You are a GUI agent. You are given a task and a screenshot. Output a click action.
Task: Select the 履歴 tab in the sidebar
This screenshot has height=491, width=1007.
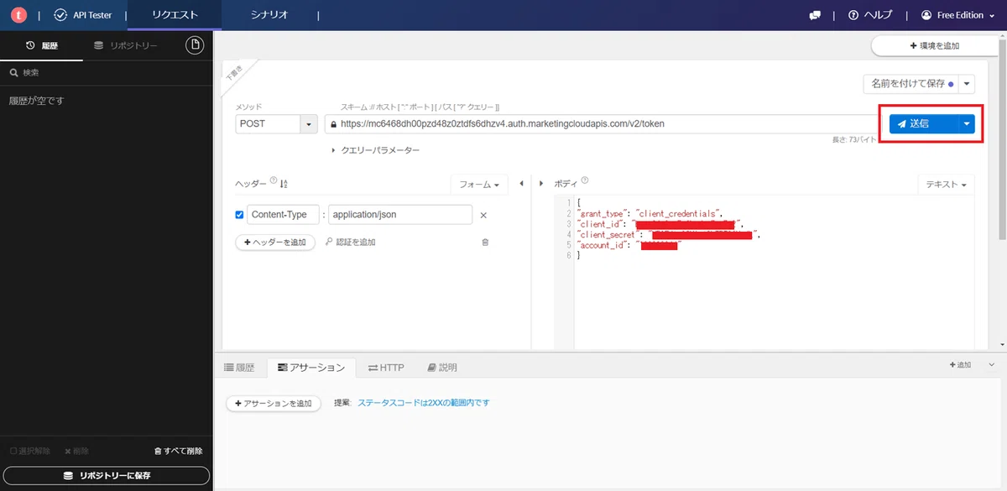42,45
